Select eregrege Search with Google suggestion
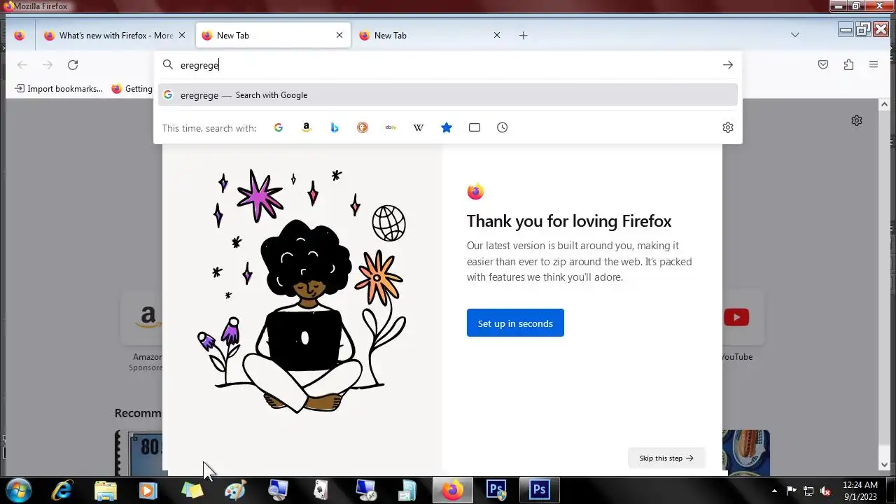The height and width of the screenshot is (504, 896). point(448,95)
